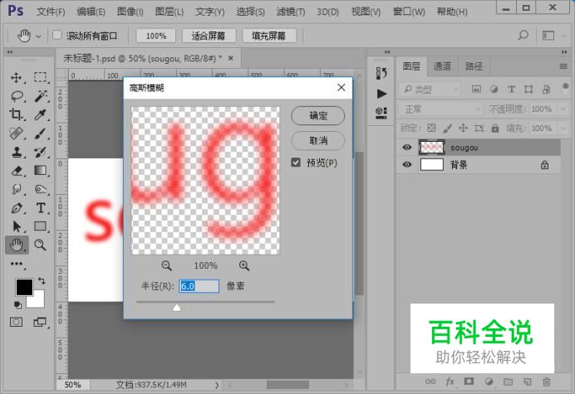Reset default foreground and background colors

click(17, 304)
